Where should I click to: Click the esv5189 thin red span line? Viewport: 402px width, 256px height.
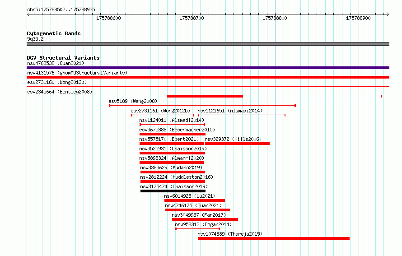pyautogui.click(x=202, y=106)
